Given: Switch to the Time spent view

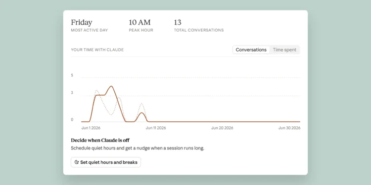Looking at the screenshot, I should tap(284, 50).
